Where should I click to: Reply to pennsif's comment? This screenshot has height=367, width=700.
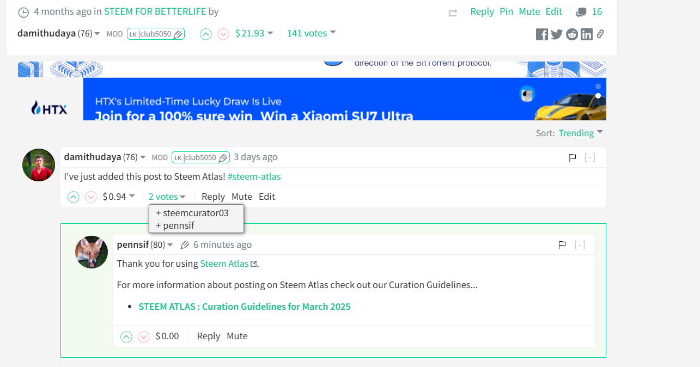click(x=209, y=336)
